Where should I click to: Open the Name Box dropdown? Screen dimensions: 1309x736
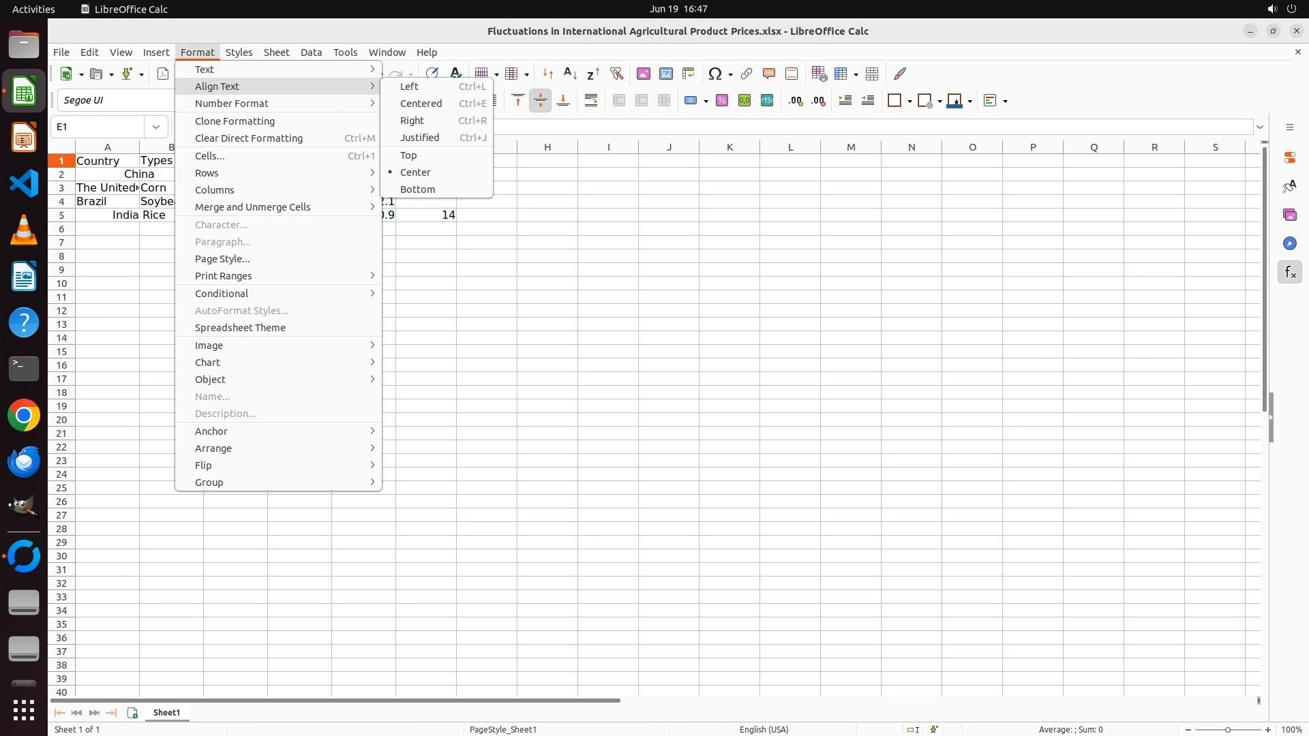point(156,127)
